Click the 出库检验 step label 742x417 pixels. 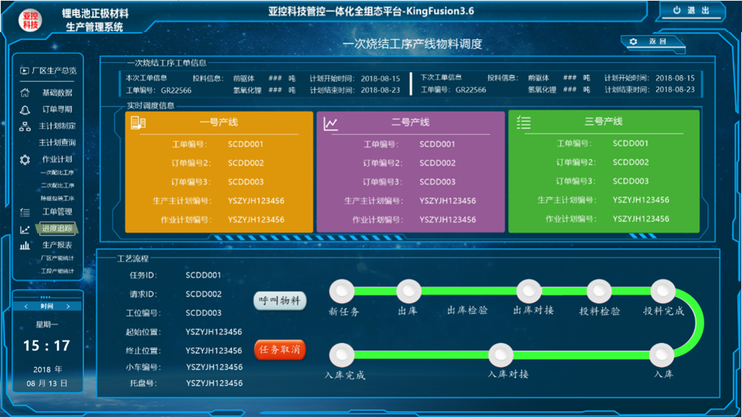(467, 311)
